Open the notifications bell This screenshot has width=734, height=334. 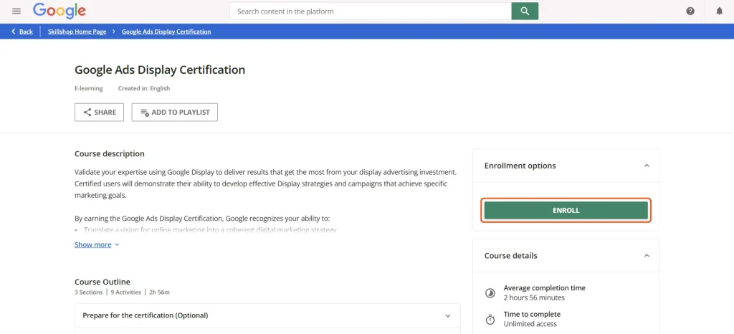coord(720,11)
